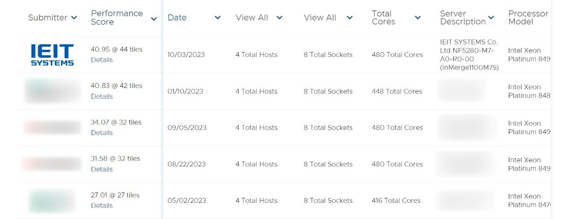The image size is (570, 219).
Task: Expand the Date column filter chevron
Action: (x=218, y=18)
